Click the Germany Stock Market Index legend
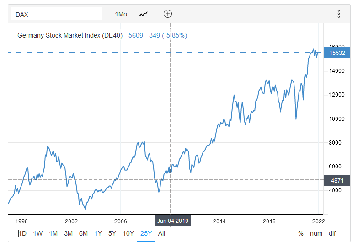Viewport: 358px width, 248px height. pos(70,35)
